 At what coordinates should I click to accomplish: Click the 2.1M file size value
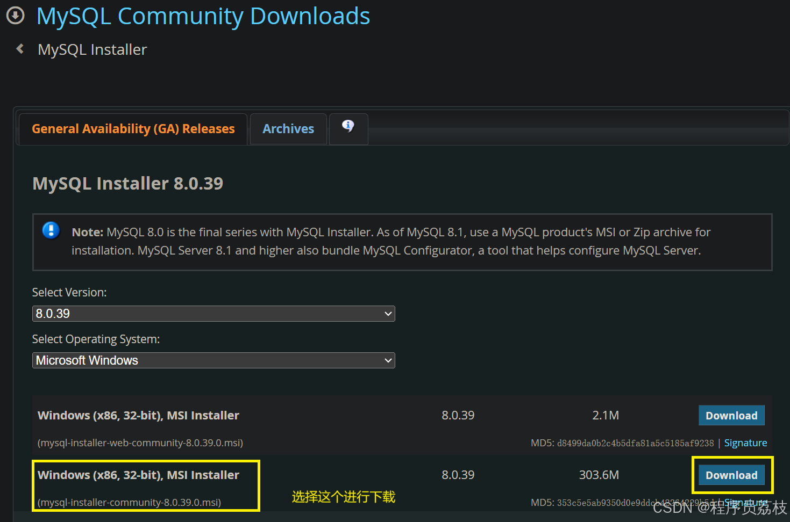click(606, 416)
